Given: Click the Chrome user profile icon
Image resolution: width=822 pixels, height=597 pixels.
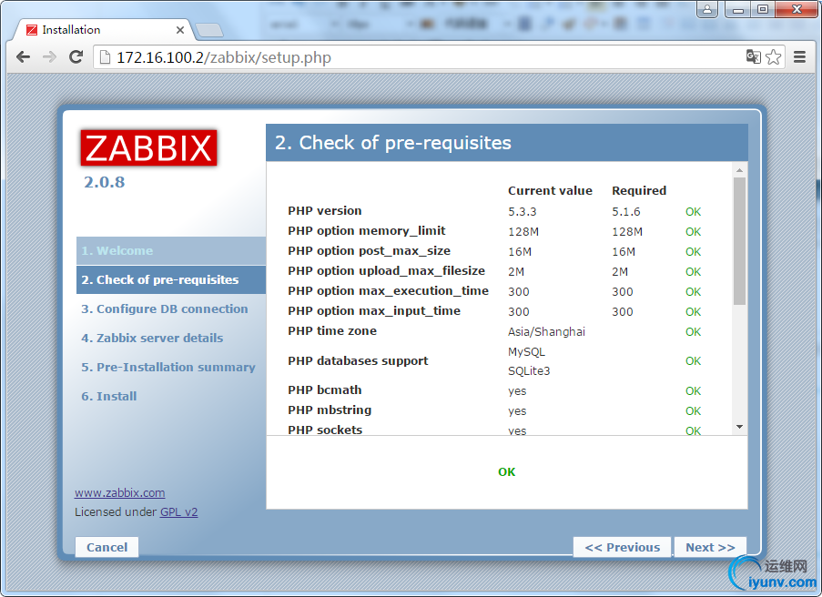Looking at the screenshot, I should [707, 9].
